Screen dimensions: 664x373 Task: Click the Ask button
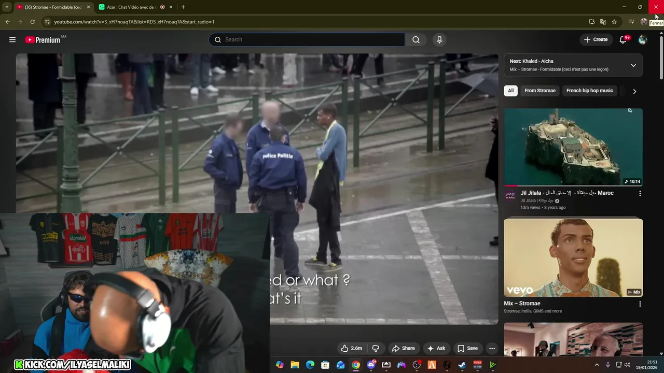[436, 348]
